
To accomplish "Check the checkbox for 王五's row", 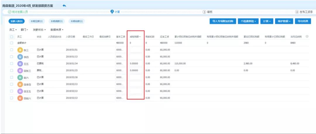I will 12,63.
